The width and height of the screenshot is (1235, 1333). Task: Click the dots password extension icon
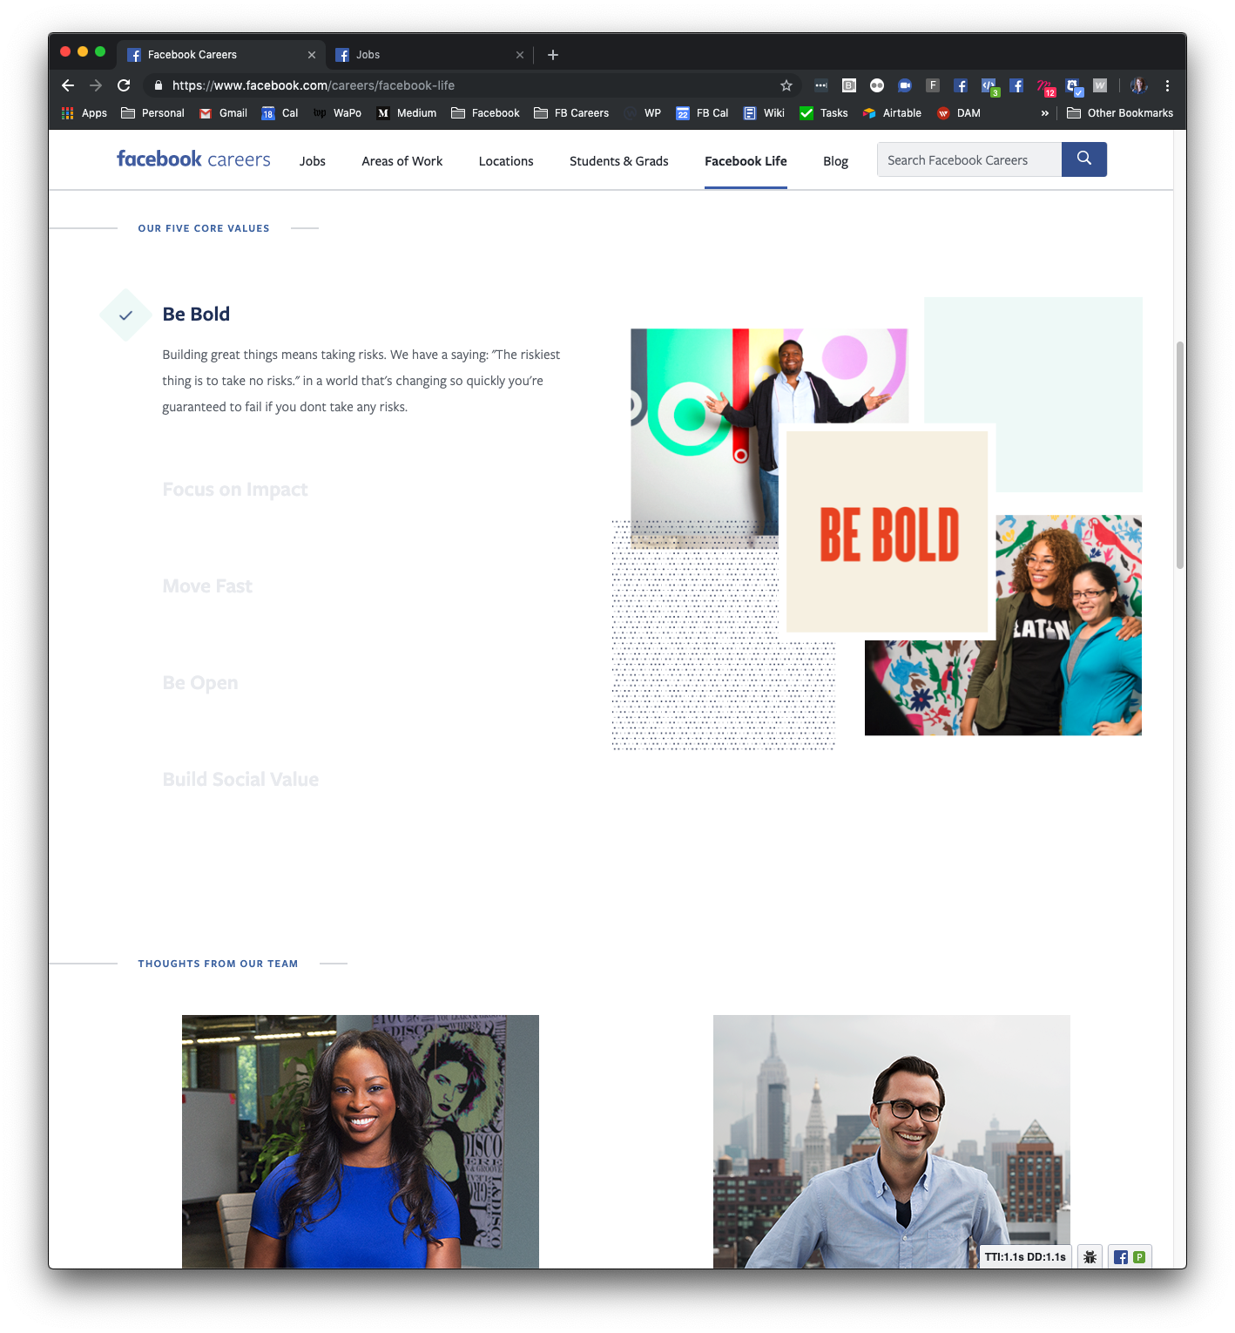(x=820, y=85)
